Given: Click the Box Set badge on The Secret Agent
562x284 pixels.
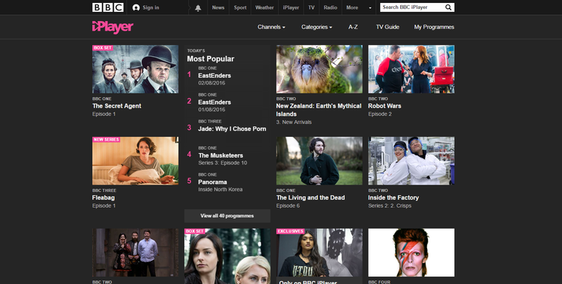Looking at the screenshot, I should coord(103,48).
